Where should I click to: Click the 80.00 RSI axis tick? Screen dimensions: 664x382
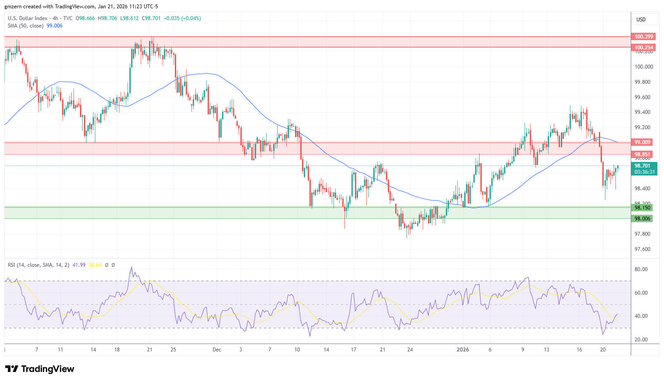pos(641,269)
